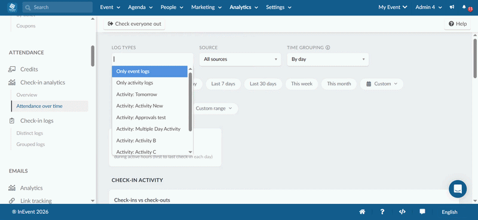
Task: Expand the Custom range dropdown
Action: (x=214, y=109)
